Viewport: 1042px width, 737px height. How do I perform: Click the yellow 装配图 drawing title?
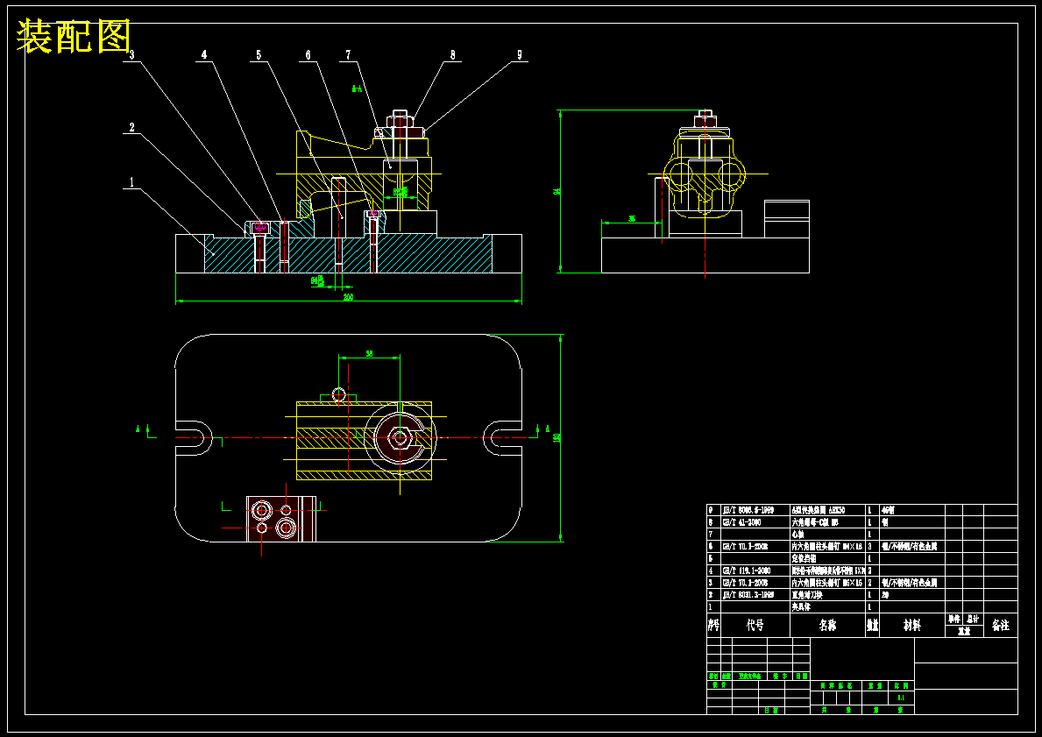pos(74,37)
